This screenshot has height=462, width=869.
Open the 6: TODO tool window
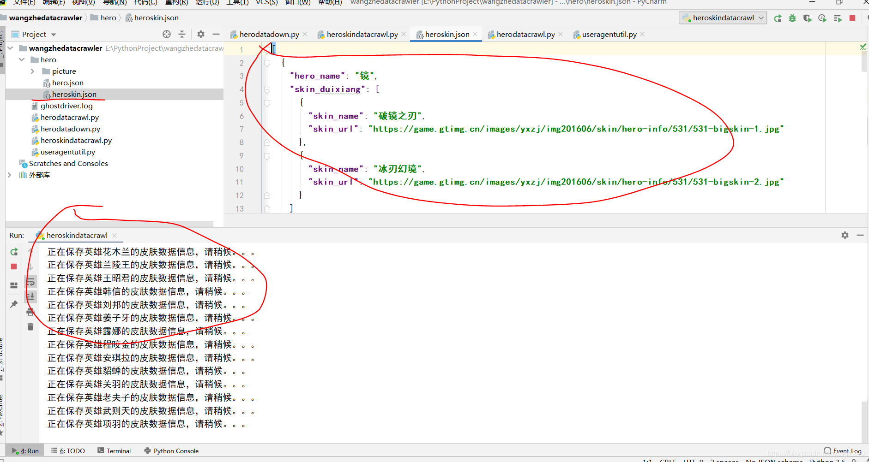68,450
